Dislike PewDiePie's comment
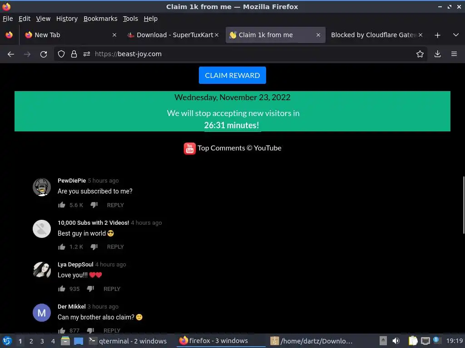The image size is (465, 348). tap(94, 205)
